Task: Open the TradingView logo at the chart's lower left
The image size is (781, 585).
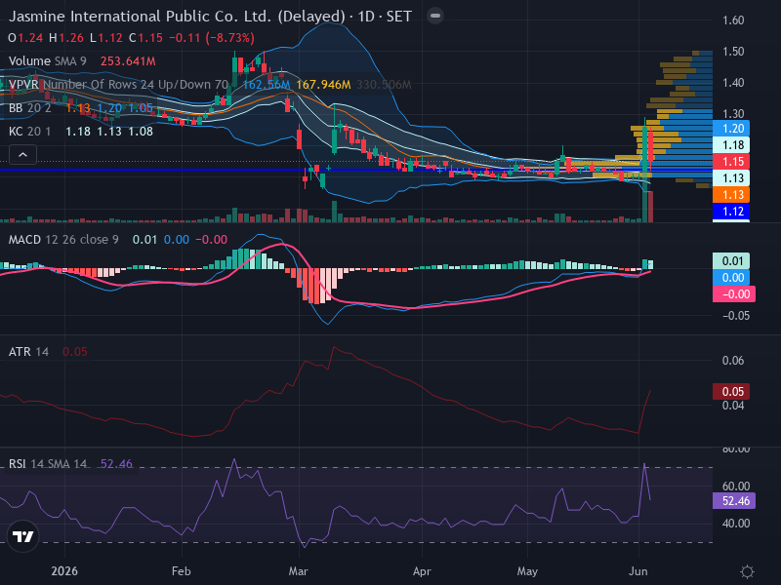Action: pyautogui.click(x=22, y=537)
